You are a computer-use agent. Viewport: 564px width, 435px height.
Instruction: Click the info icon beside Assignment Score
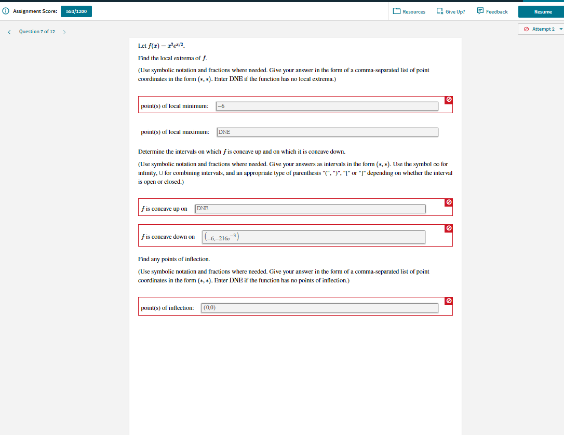pos(6,11)
